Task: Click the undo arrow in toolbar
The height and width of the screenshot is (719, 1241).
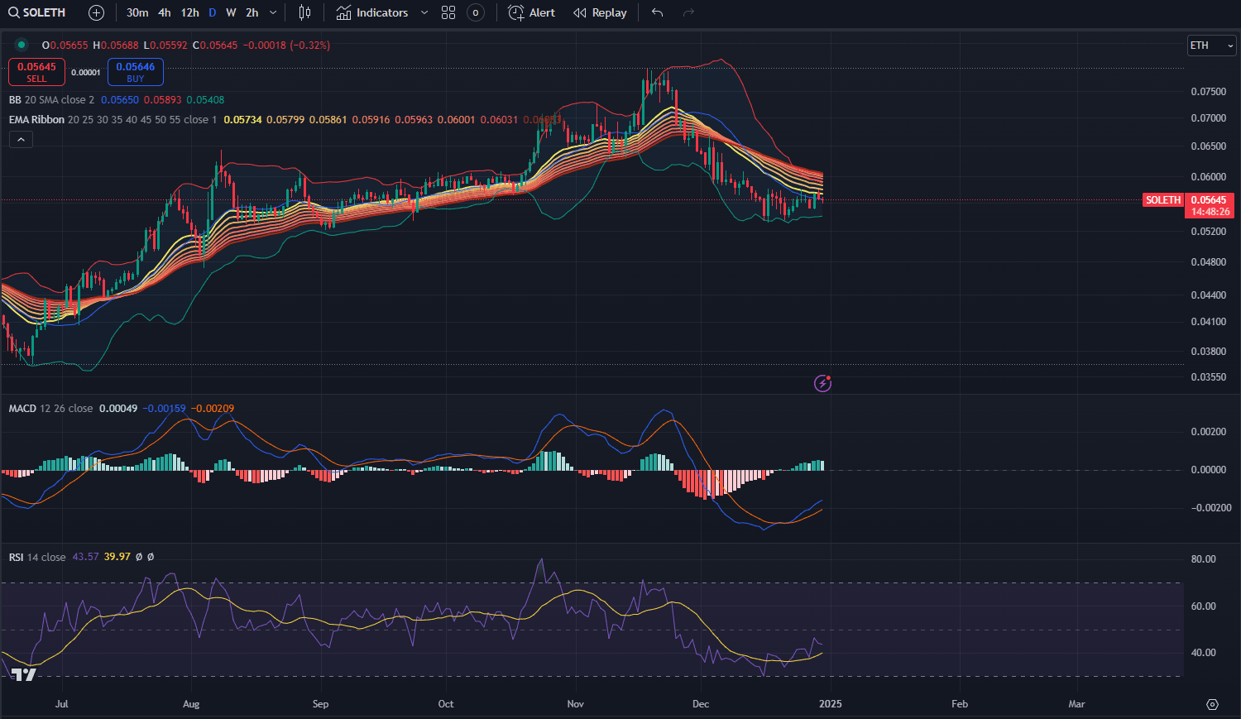Action: tap(657, 12)
